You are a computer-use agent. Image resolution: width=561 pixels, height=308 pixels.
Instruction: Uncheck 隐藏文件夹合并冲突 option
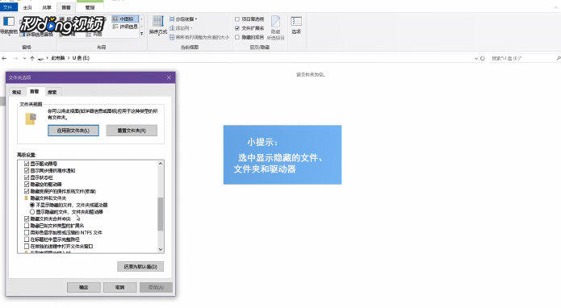pos(27,219)
